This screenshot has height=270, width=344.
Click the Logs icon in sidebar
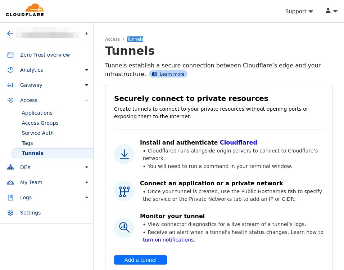10,198
